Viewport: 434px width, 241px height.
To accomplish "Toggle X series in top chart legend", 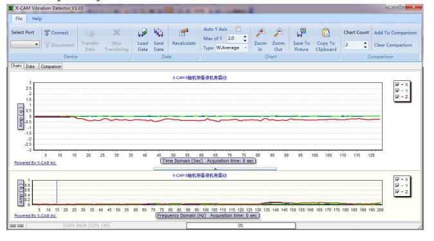I will point(397,84).
